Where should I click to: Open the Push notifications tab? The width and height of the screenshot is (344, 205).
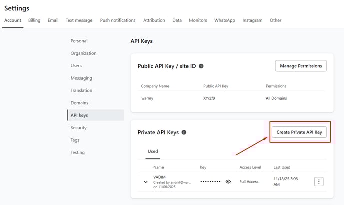click(118, 20)
